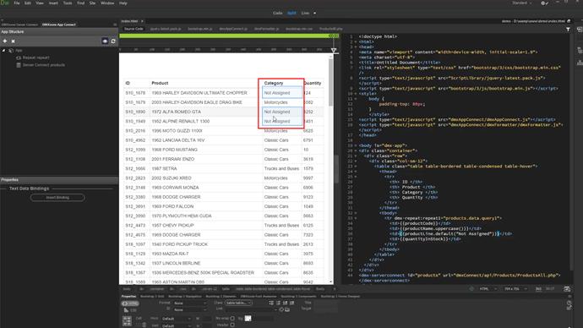Toggle the Header checkbox

[x=232, y=325]
